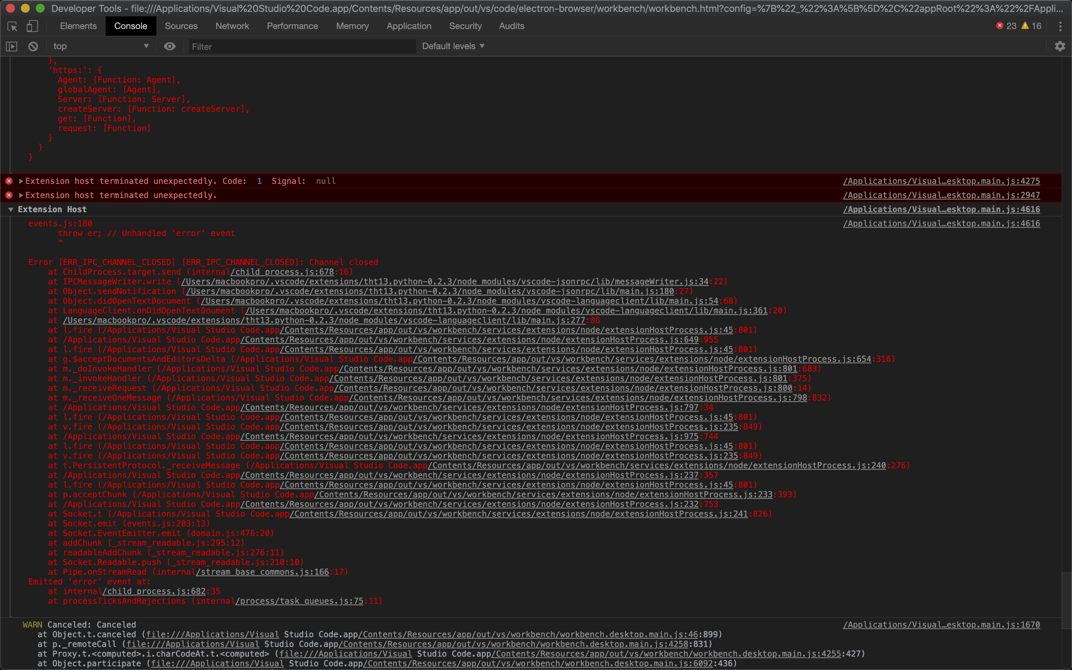
Task: Switch to the Sources tab
Action: pos(181,26)
